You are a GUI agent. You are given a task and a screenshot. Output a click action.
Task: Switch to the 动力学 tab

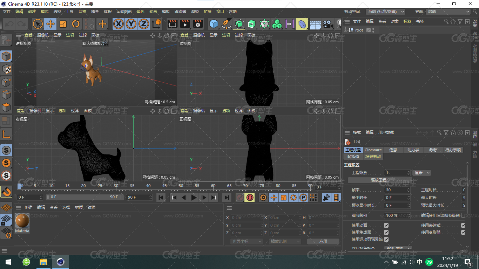pos(413,150)
